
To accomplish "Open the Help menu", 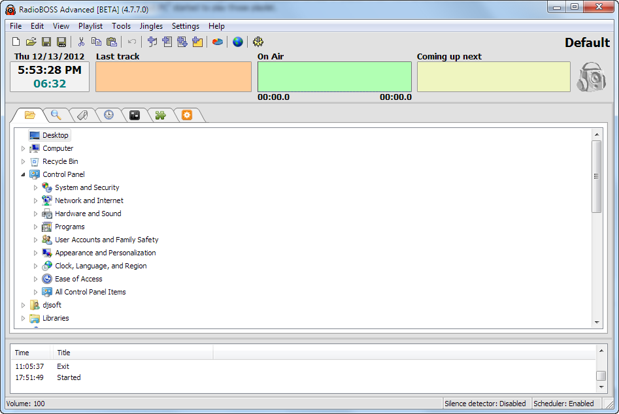I will coord(216,26).
